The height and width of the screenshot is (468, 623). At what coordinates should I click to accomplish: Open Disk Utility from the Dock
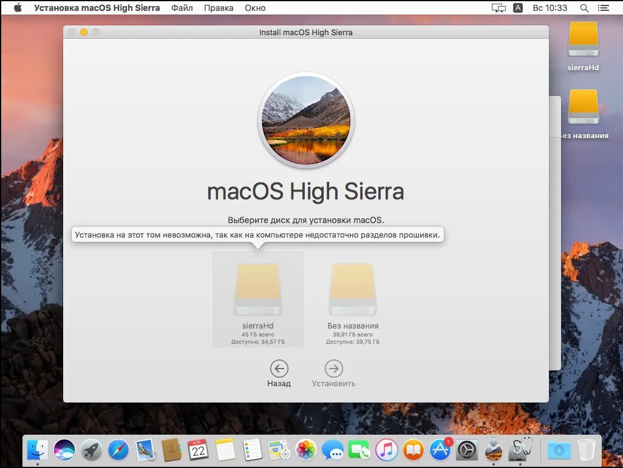coord(520,450)
